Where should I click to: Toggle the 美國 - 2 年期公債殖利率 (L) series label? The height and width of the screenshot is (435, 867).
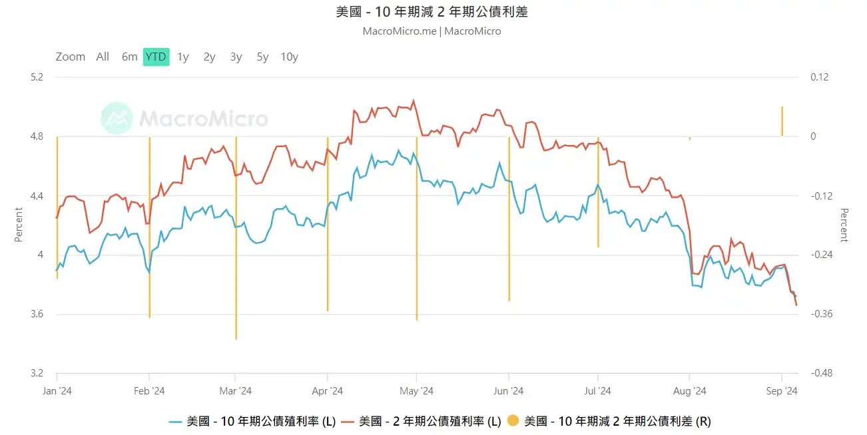[430, 421]
